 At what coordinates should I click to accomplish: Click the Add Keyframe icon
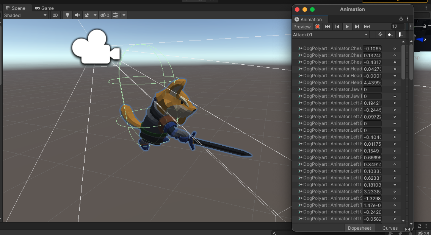click(390, 34)
